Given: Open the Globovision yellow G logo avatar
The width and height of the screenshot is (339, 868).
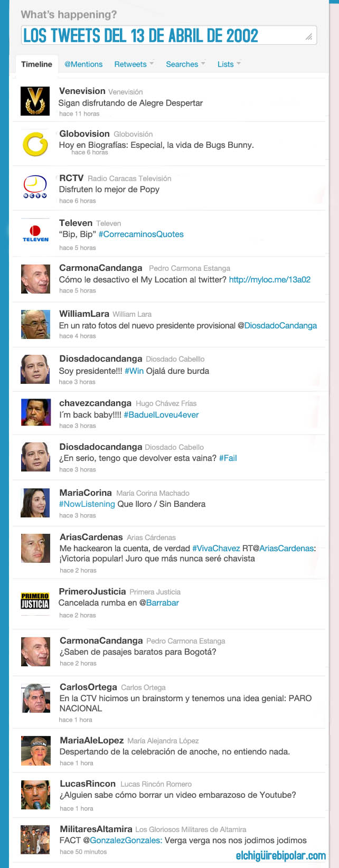Looking at the screenshot, I should coord(35,144).
